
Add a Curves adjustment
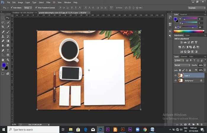click(189, 42)
